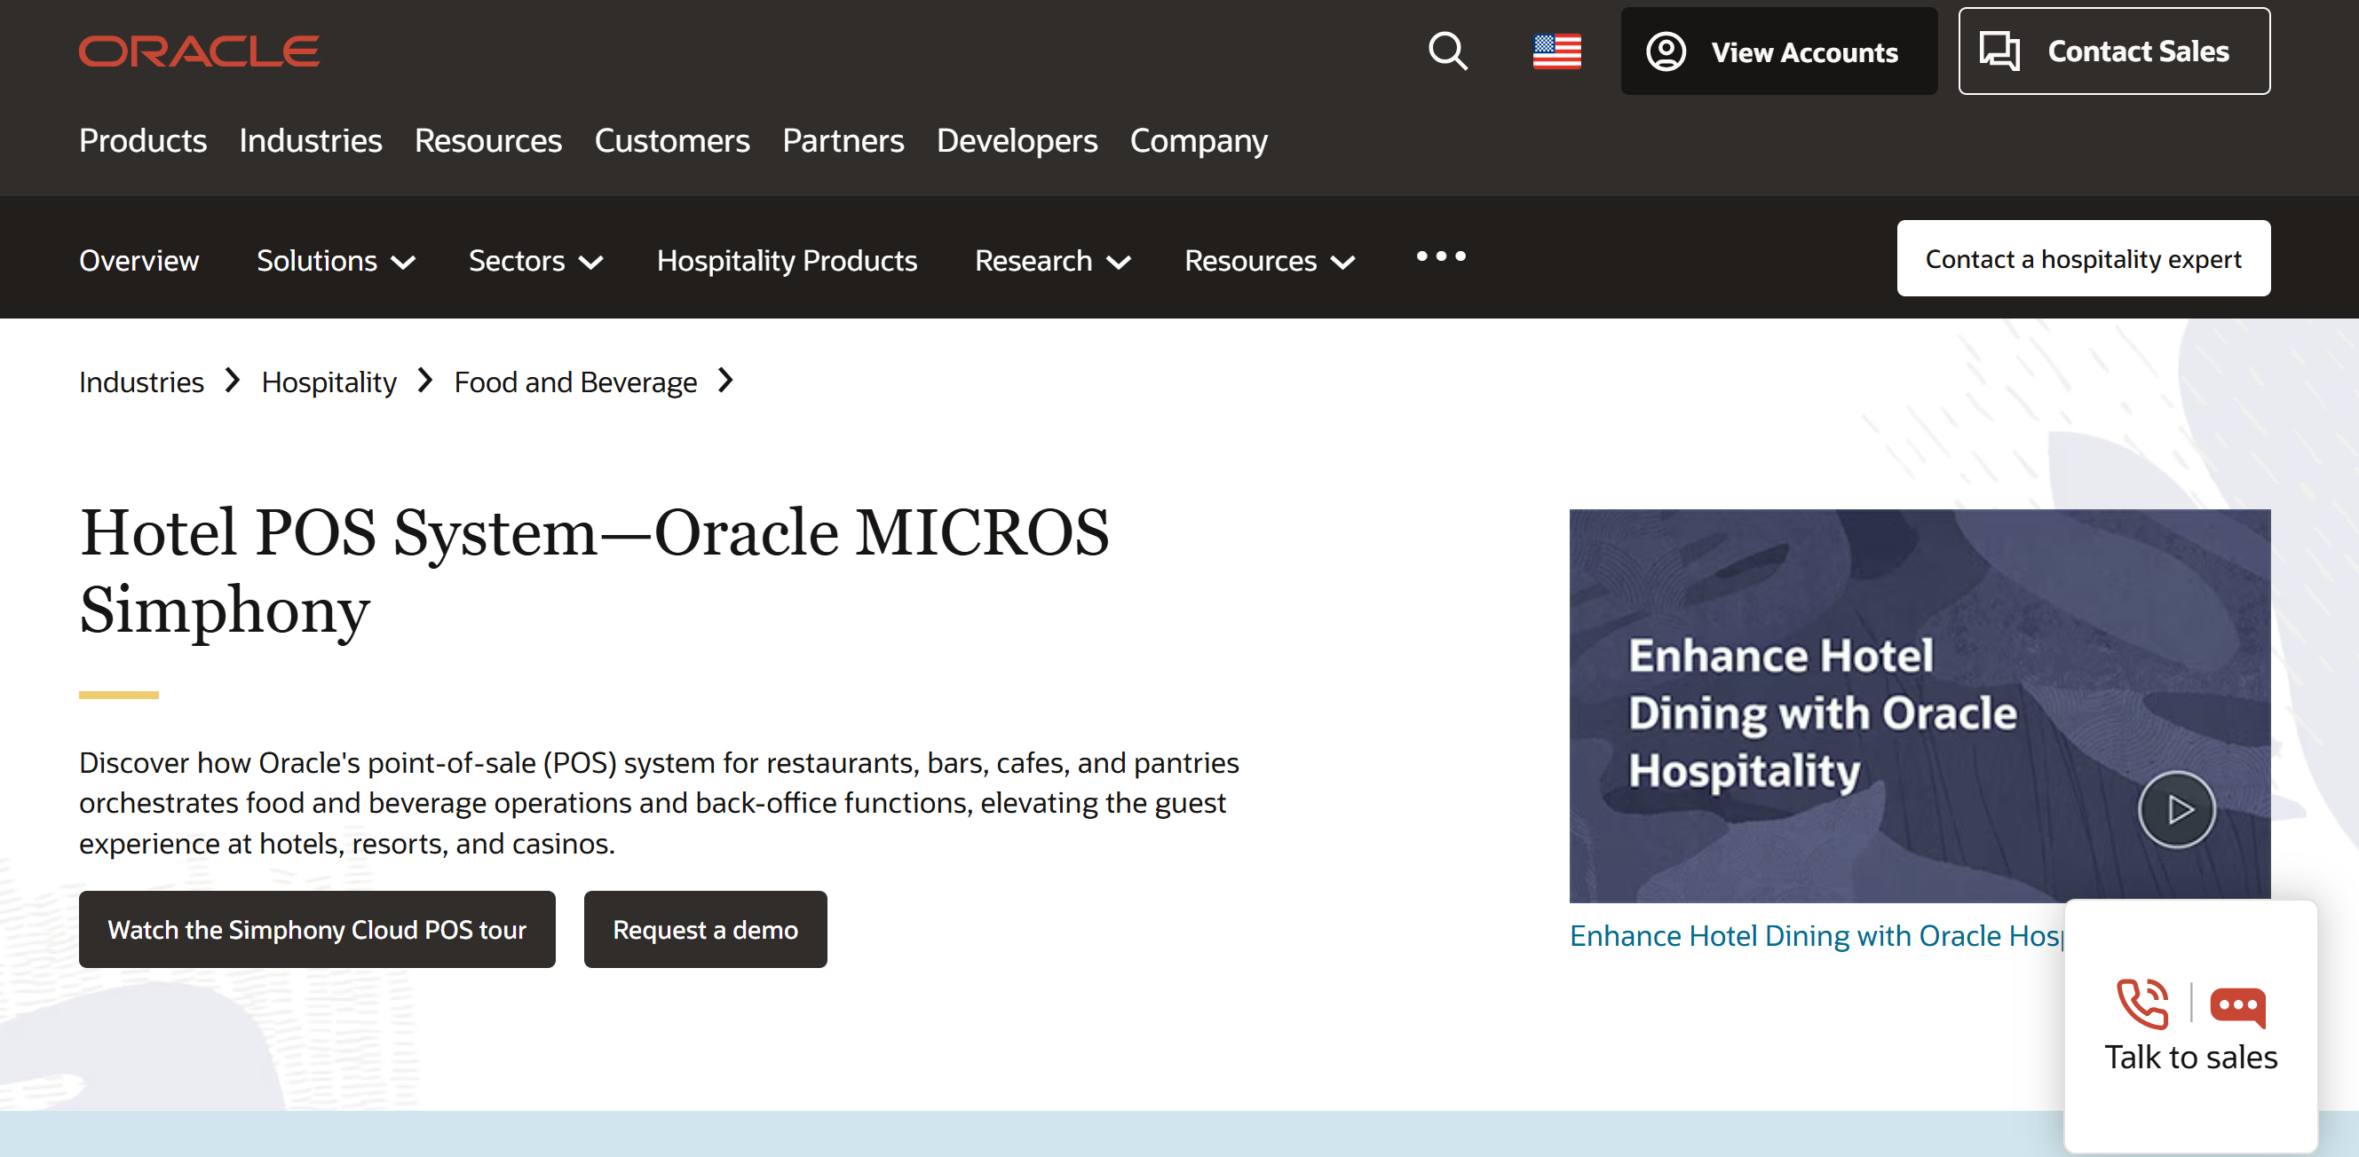Open Hospitality Products link
2359x1157 pixels.
(787, 260)
